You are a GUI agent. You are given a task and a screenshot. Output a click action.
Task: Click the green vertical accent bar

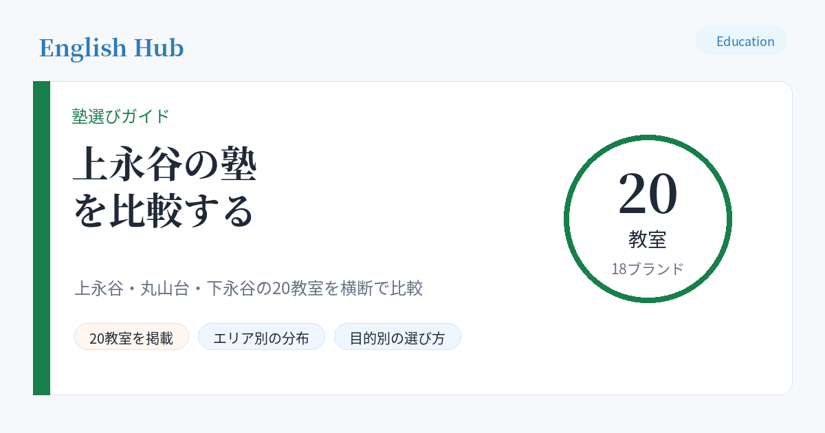(41, 238)
